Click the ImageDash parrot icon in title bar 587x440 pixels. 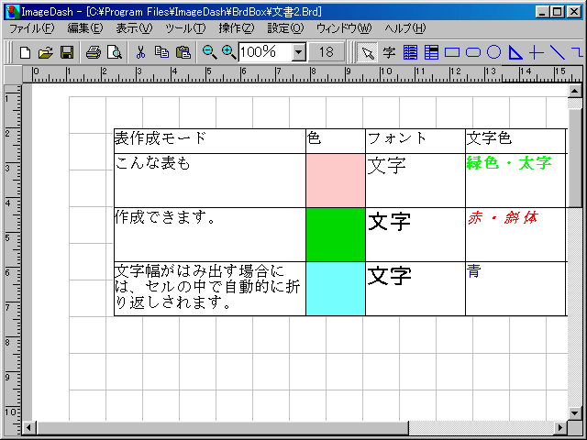click(x=12, y=12)
